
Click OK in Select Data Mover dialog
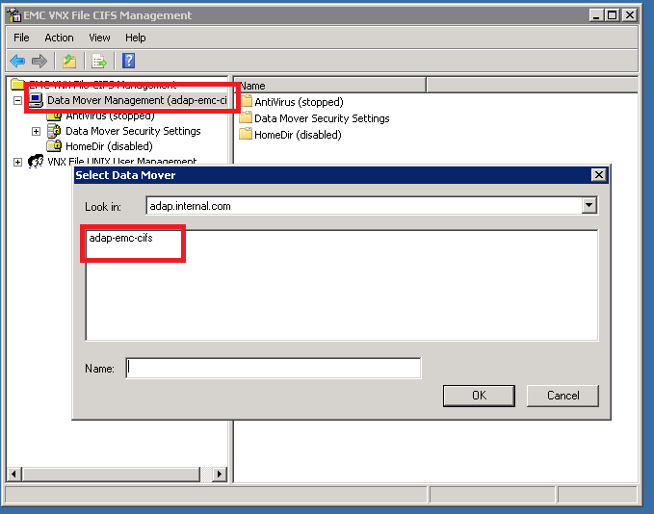[479, 396]
